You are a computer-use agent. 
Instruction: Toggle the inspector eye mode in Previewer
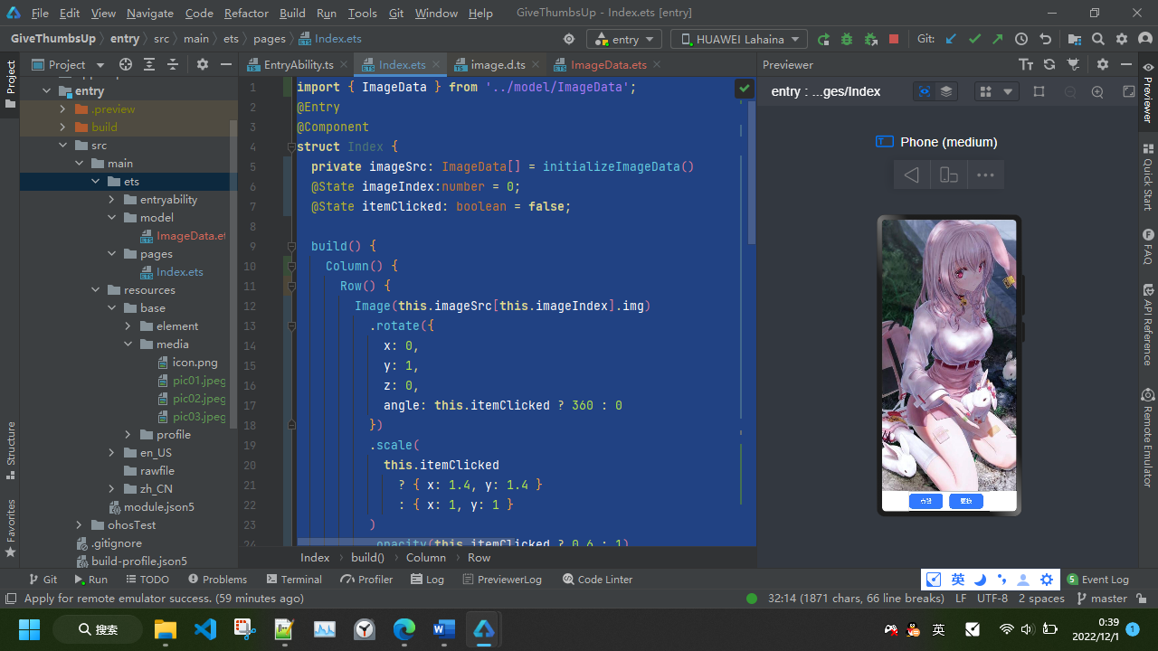(x=924, y=91)
